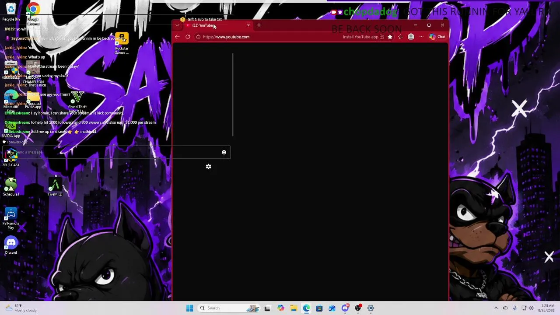Select the Microsoft Edge desktop shortcut
This screenshot has width=560, height=315.
pyautogui.click(x=11, y=101)
